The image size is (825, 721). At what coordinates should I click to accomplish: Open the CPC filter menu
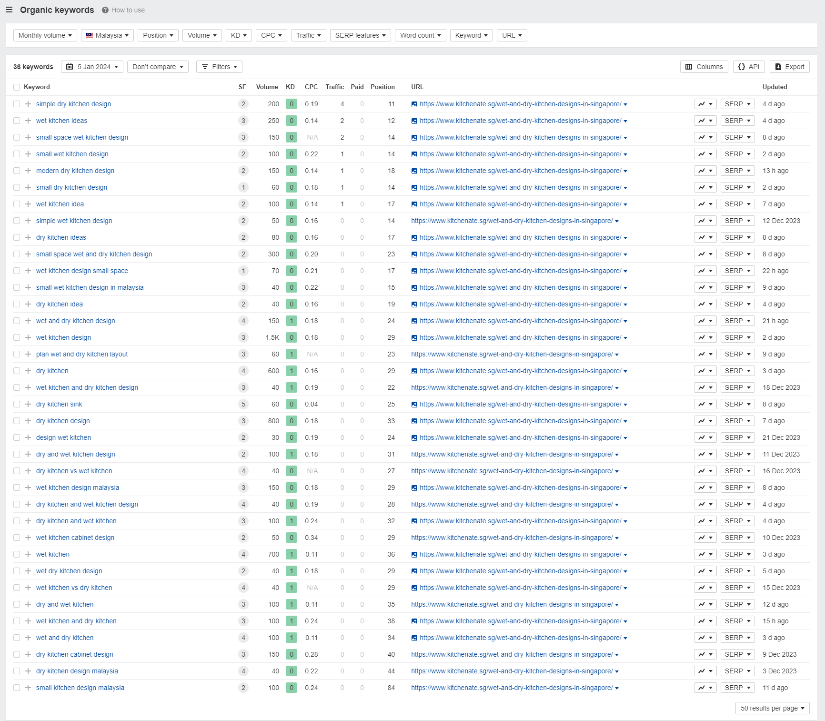pyautogui.click(x=272, y=35)
